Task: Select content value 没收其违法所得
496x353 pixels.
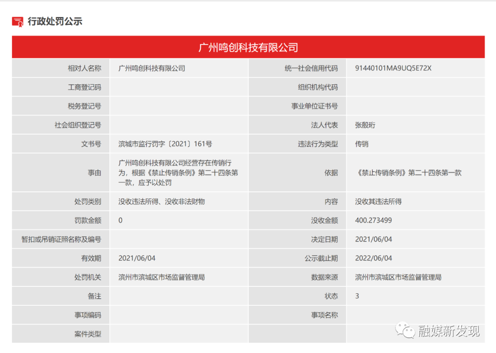Action: click(378, 202)
